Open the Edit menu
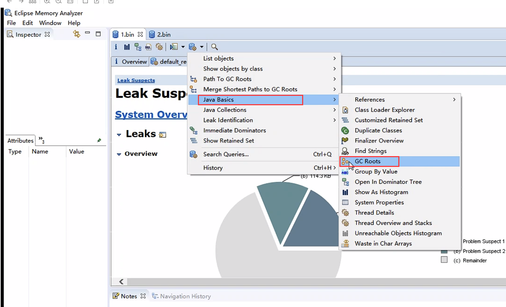The height and width of the screenshot is (307, 506). tap(28, 23)
